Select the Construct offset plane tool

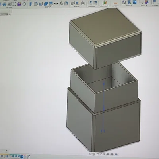point(105,3)
